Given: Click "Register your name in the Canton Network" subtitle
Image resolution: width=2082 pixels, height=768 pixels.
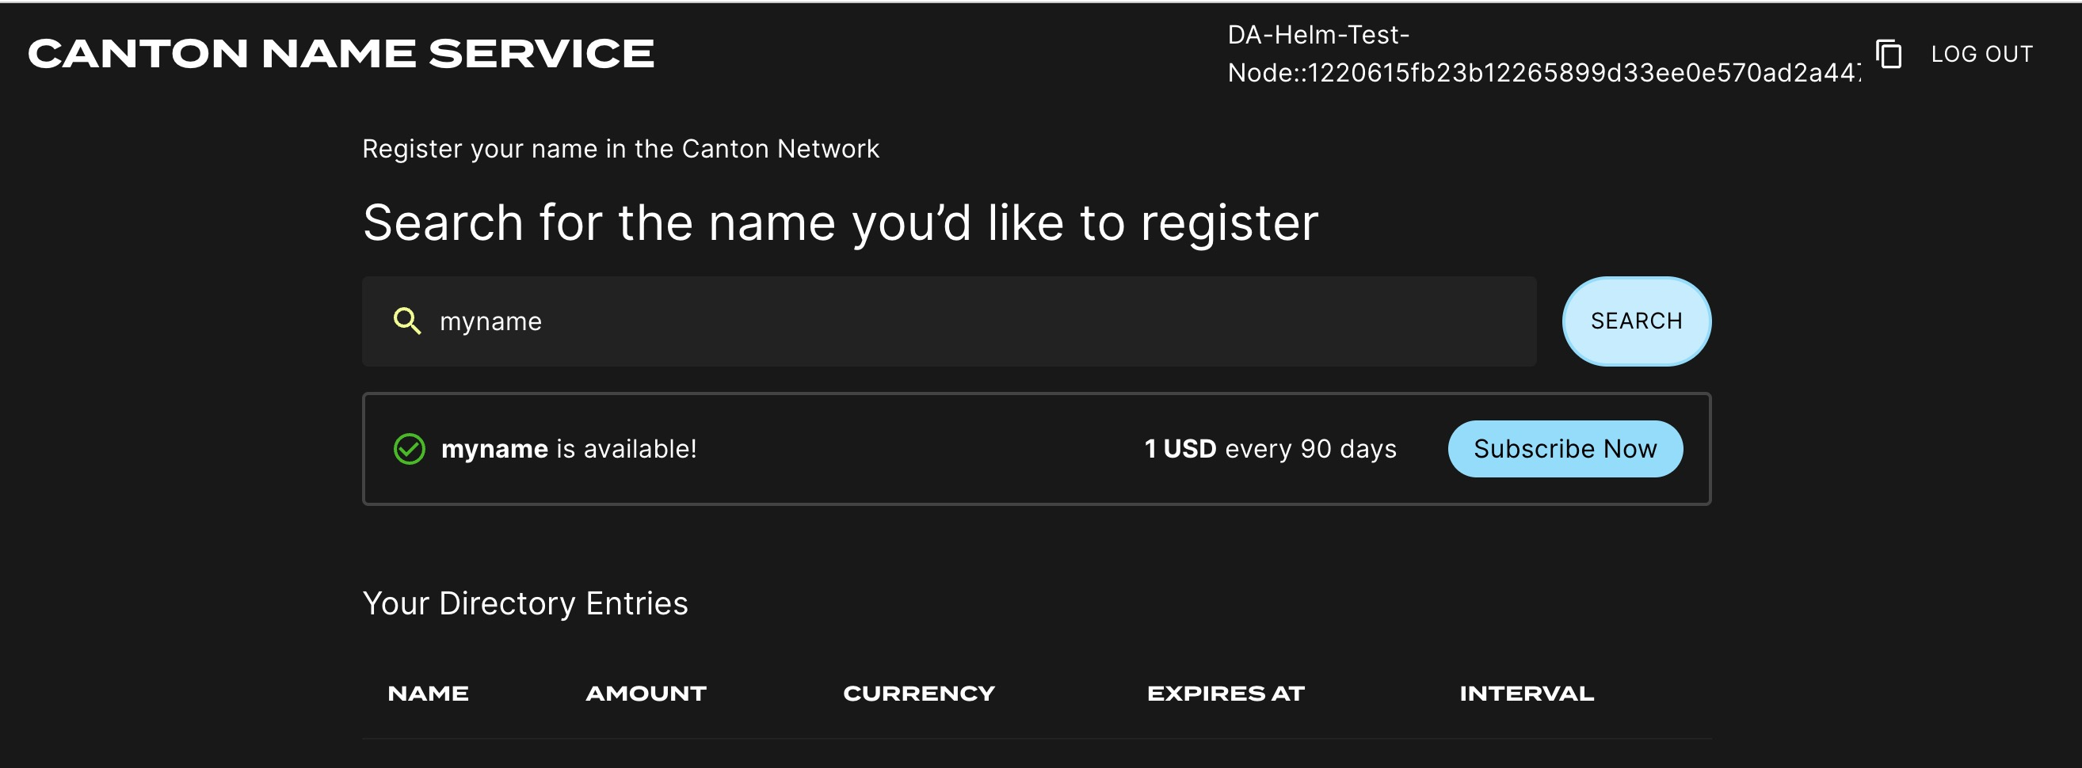Looking at the screenshot, I should pyautogui.click(x=620, y=150).
